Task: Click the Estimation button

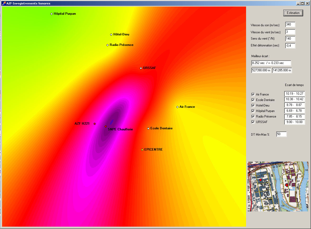Action: coord(293,13)
